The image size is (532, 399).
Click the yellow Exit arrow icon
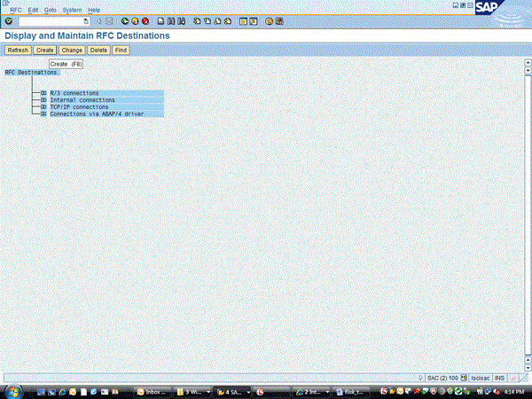(136, 20)
